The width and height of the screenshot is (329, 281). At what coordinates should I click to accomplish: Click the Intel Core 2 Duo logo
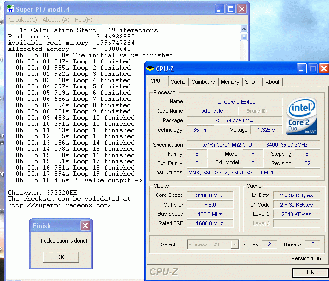(302, 116)
